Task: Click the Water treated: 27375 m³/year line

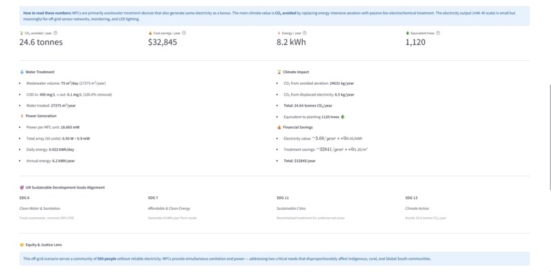Action: tap(51, 106)
